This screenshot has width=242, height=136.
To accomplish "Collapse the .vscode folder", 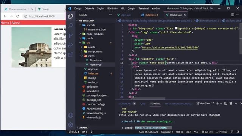I will point(80,25).
